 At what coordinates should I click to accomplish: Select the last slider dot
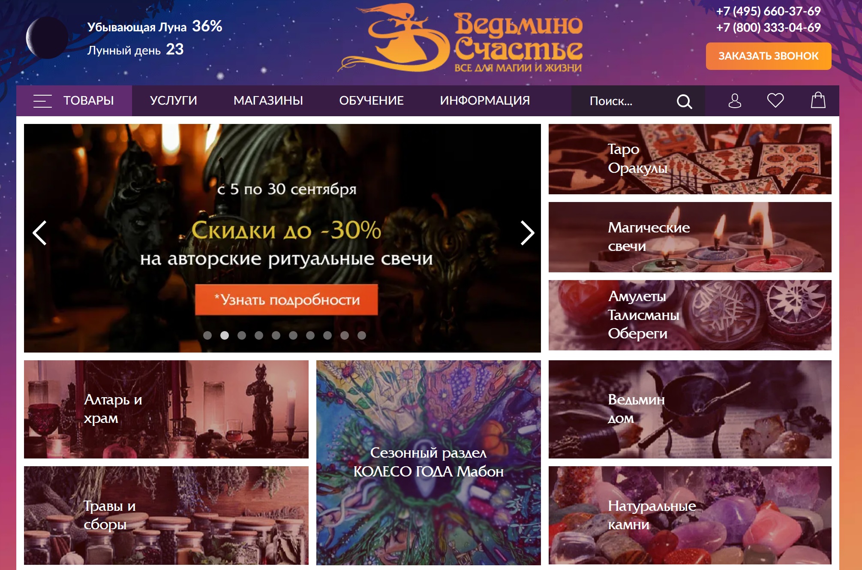(362, 335)
